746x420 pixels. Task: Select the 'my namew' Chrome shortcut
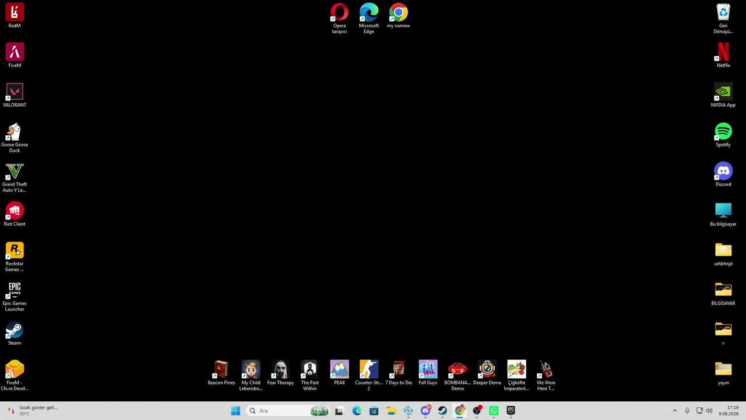(x=399, y=16)
